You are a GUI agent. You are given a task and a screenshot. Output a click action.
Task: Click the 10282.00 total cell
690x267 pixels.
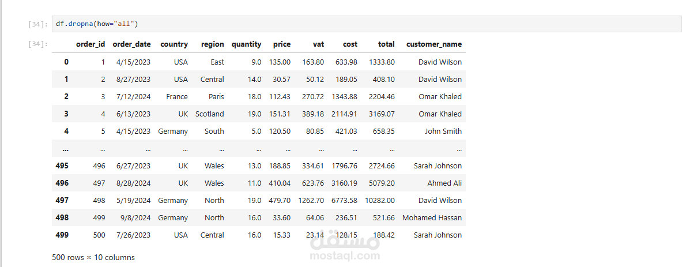coord(380,201)
